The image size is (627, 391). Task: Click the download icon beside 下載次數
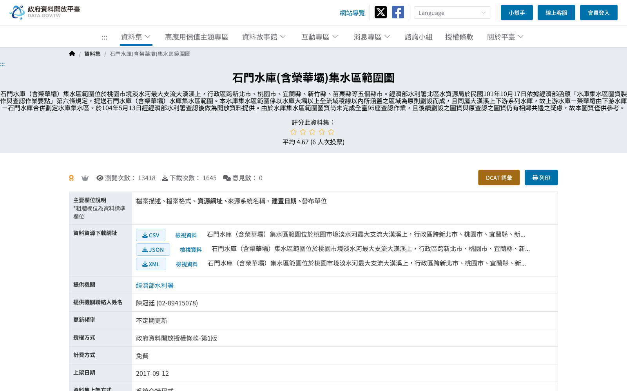click(165, 178)
